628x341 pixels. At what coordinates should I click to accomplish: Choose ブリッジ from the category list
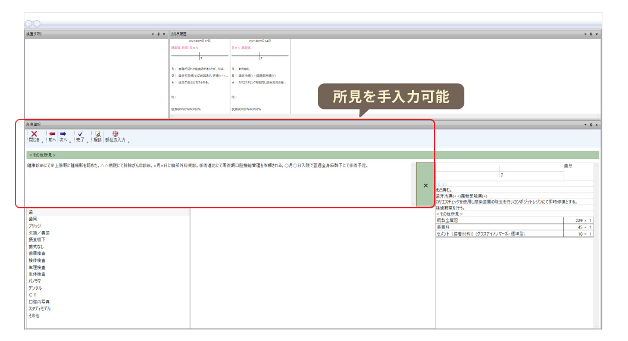(35, 226)
